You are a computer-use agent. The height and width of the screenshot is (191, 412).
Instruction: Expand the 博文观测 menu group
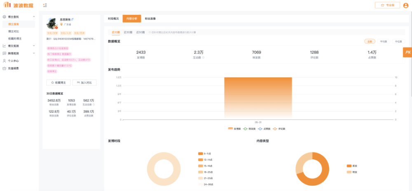pyautogui.click(x=34, y=46)
